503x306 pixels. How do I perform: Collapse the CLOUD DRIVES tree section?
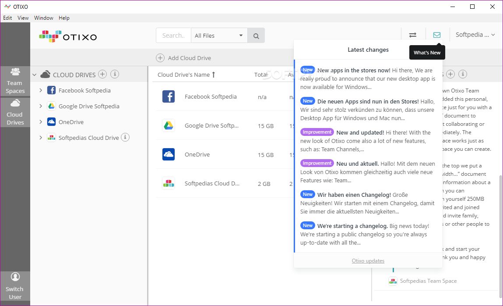point(34,75)
